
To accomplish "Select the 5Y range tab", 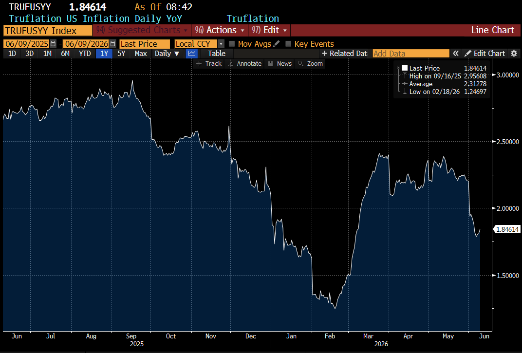I will pos(122,53).
